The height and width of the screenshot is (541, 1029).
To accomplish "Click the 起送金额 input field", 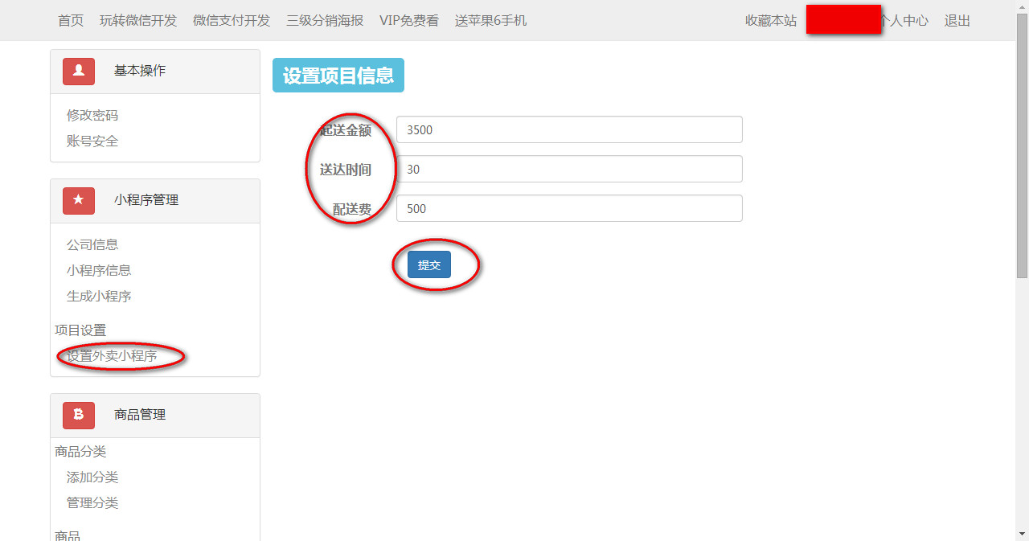I will [569, 129].
